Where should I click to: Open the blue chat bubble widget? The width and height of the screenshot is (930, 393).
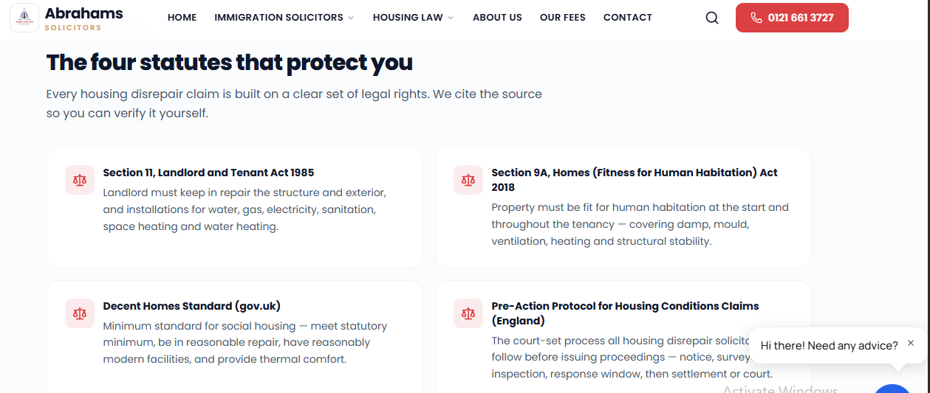[x=892, y=389]
